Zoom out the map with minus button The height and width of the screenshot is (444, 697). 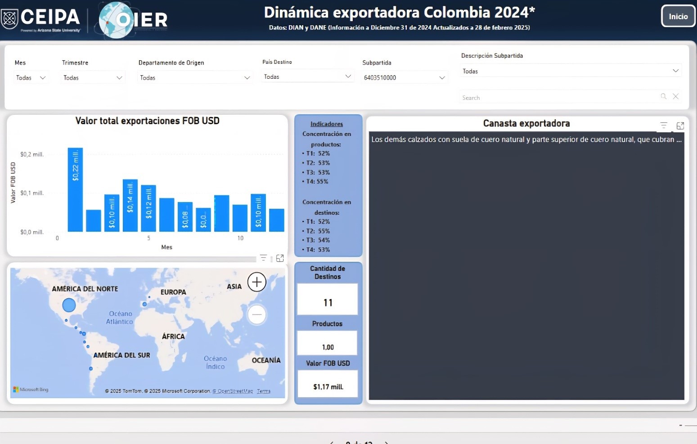click(257, 314)
